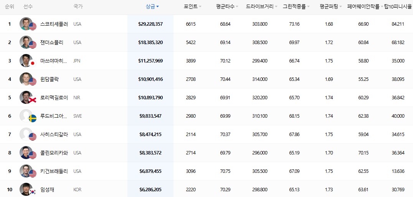Image resolution: width=413 pixels, height=197 pixels.
Task: Click points value 6615
Action: [191, 24]
